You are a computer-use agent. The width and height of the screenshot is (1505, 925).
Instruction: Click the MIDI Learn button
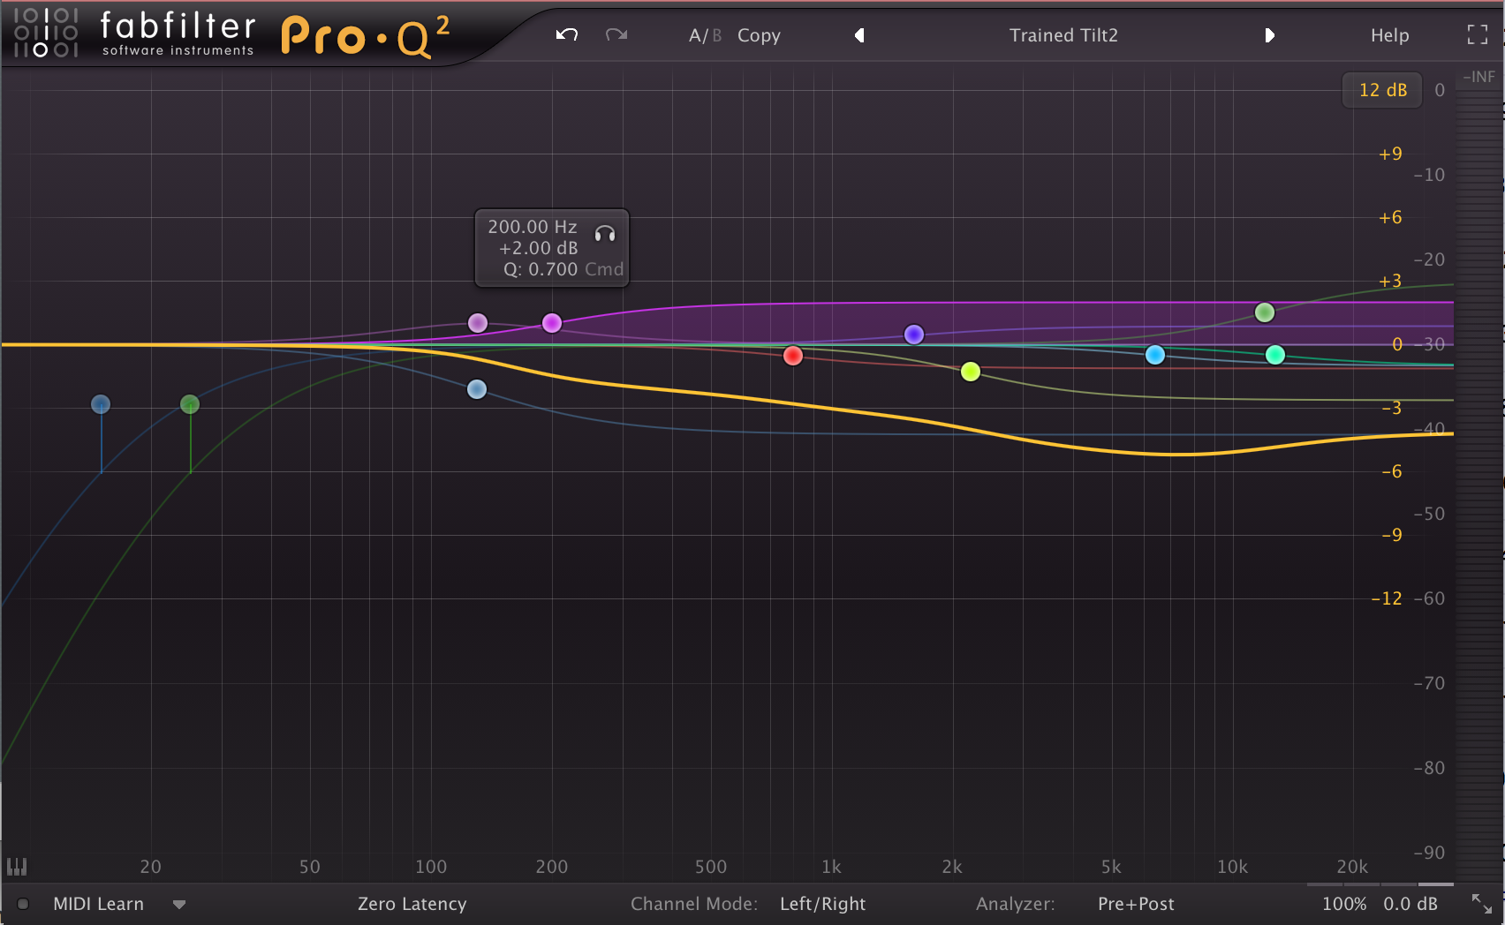click(98, 904)
